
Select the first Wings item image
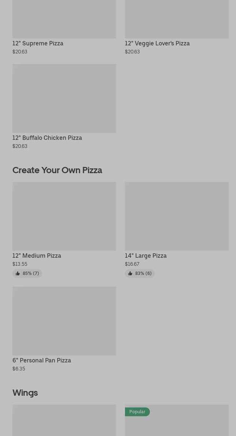(64, 421)
